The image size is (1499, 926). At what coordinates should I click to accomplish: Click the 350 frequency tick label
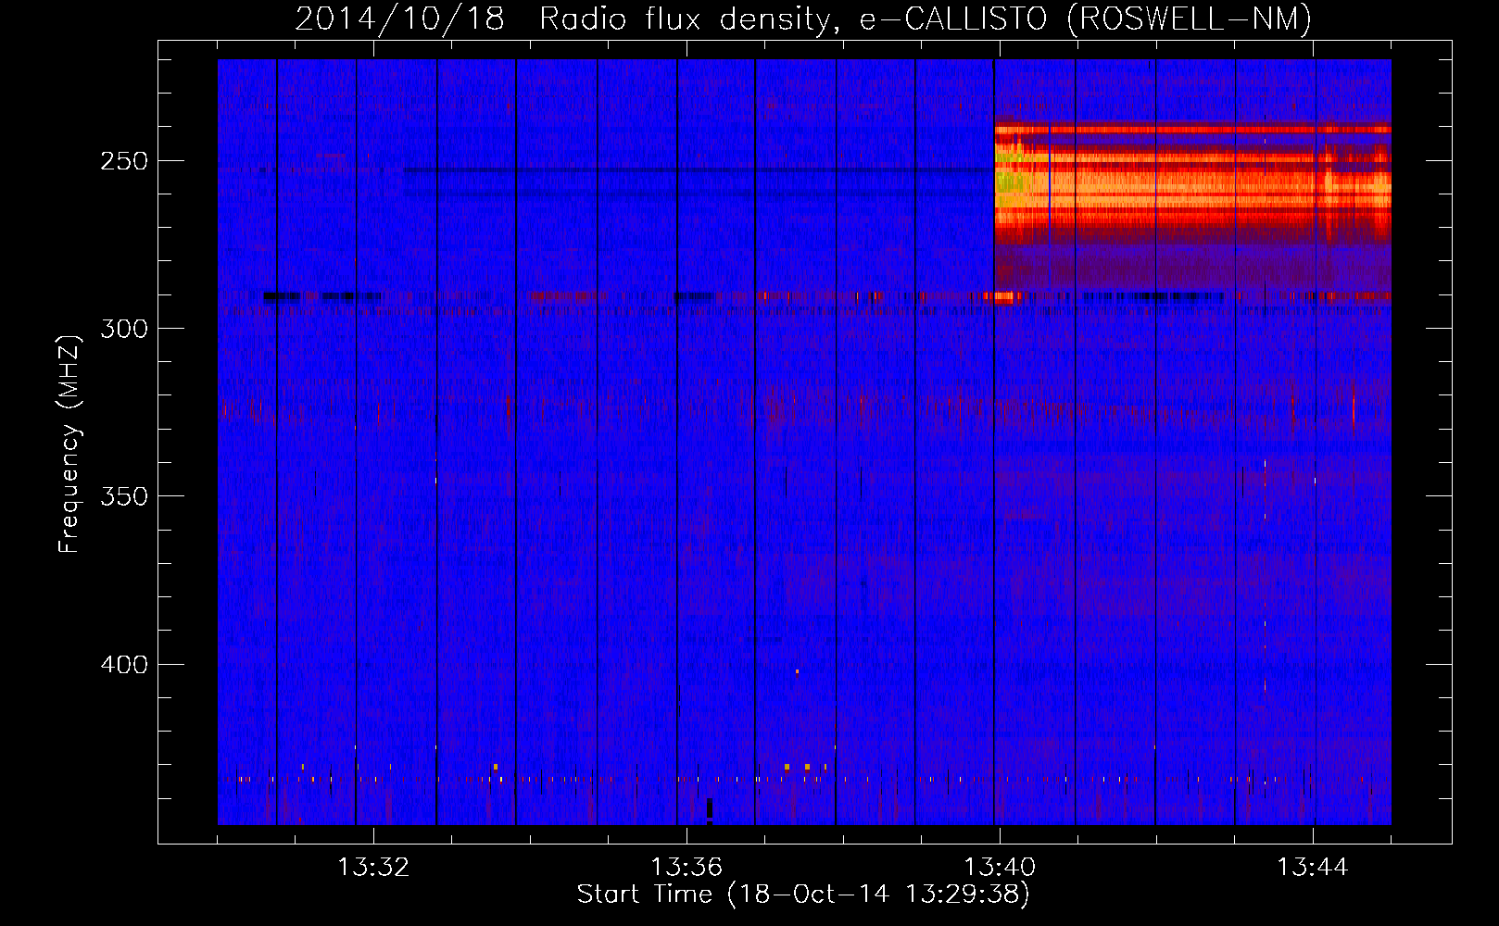(x=125, y=496)
